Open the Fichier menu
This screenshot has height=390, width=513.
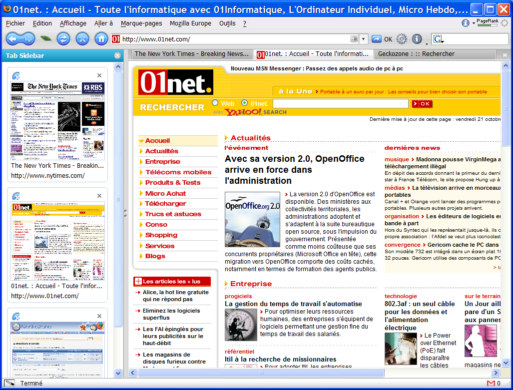click(15, 23)
